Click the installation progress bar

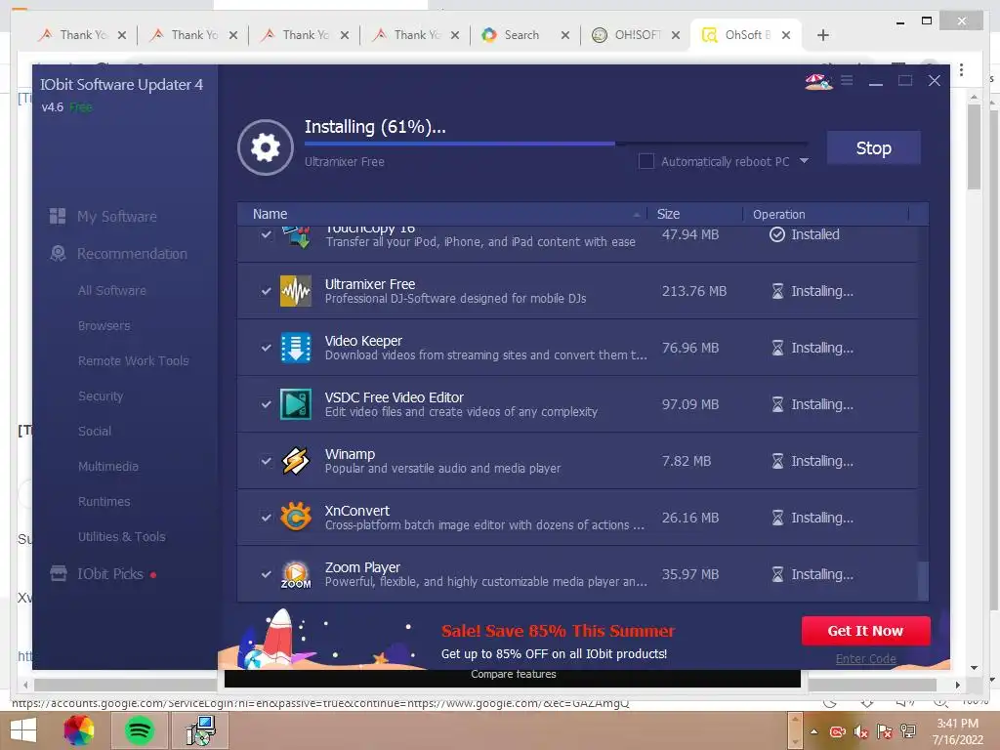(x=556, y=145)
